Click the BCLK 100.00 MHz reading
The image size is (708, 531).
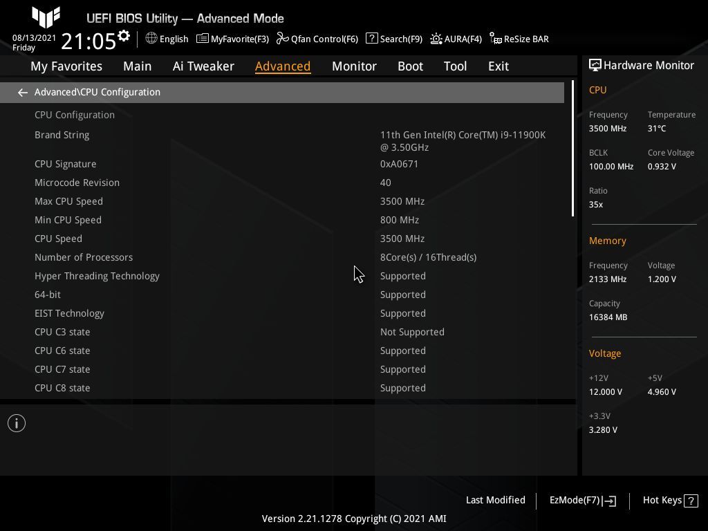click(611, 167)
